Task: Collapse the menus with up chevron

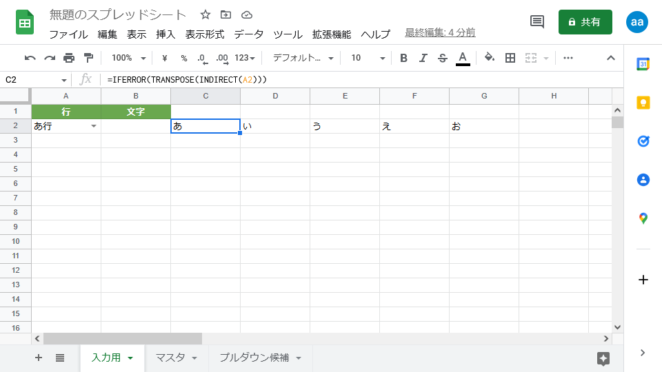Action: click(x=610, y=58)
